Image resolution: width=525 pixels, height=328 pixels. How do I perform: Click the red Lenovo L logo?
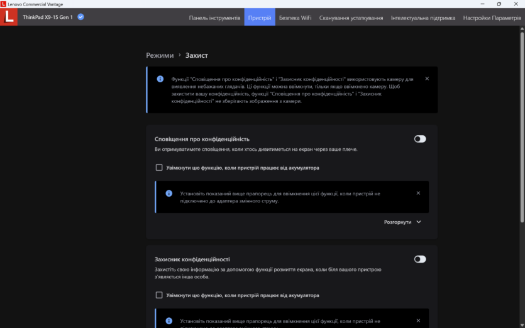tap(9, 17)
